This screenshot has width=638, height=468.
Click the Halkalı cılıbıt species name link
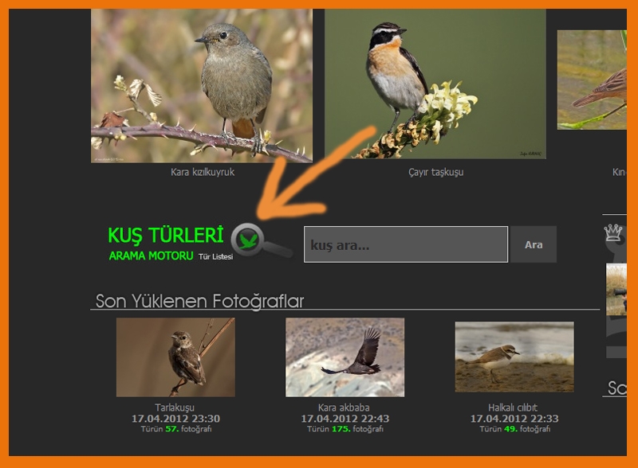513,408
